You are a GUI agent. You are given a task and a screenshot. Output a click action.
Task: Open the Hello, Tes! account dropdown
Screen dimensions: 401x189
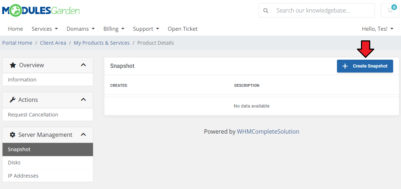click(x=377, y=29)
